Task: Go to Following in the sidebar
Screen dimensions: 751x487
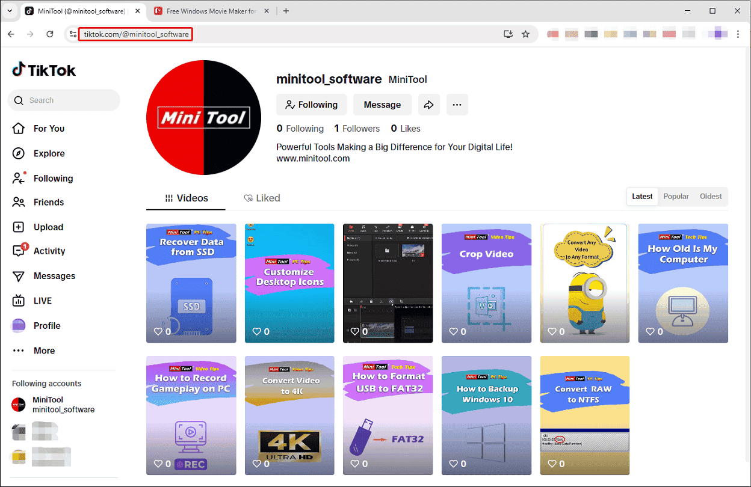Action: point(43,179)
